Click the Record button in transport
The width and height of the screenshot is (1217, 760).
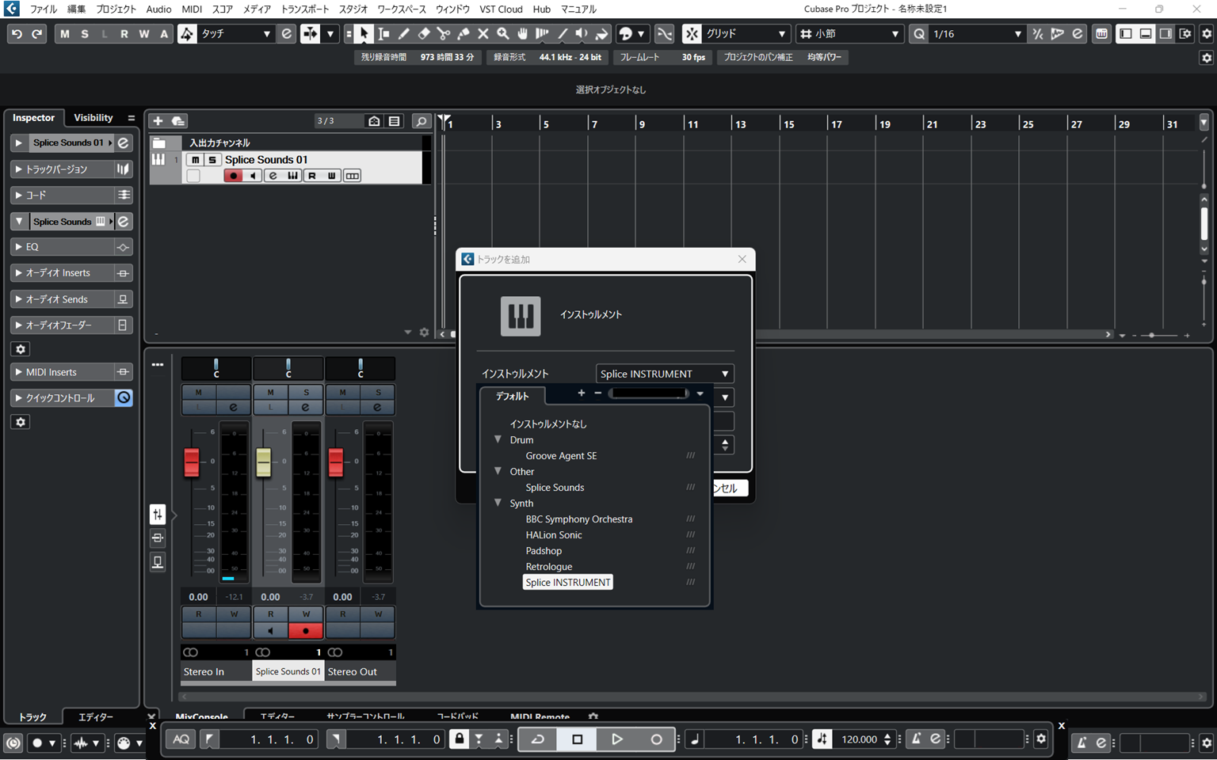coord(656,739)
